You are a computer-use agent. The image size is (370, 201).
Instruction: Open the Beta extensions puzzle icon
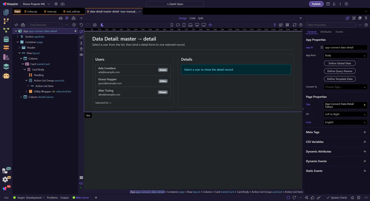(5, 171)
